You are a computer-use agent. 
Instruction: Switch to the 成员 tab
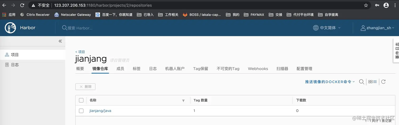(120, 69)
